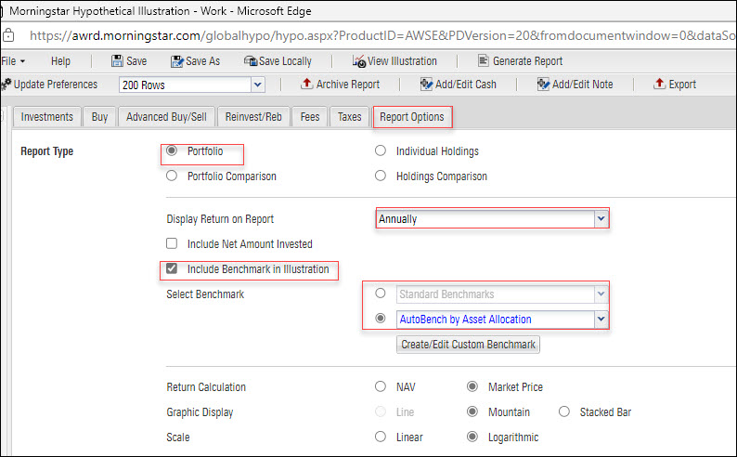
Task: Choose the Standard Benchmarks radio button
Action: [x=381, y=294]
